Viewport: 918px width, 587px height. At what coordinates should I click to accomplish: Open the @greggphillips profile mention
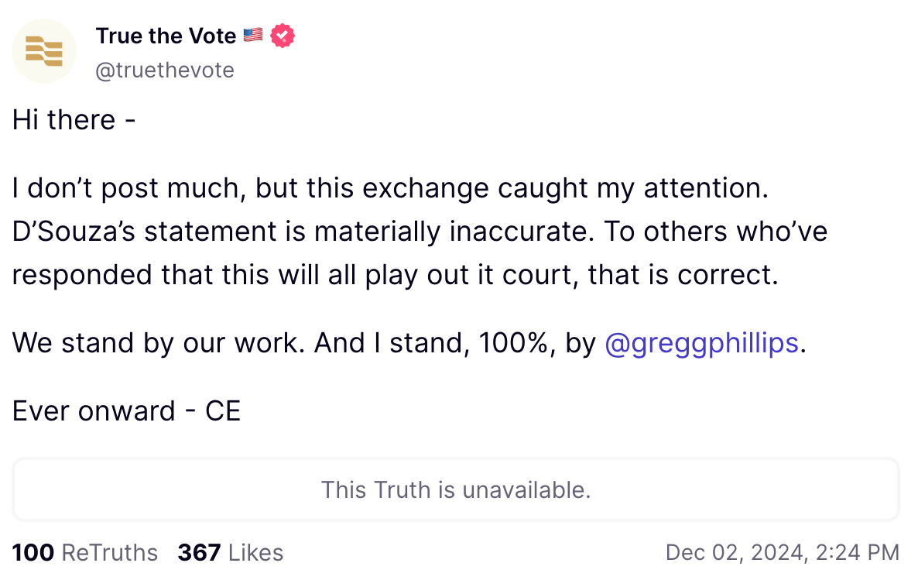click(x=701, y=342)
